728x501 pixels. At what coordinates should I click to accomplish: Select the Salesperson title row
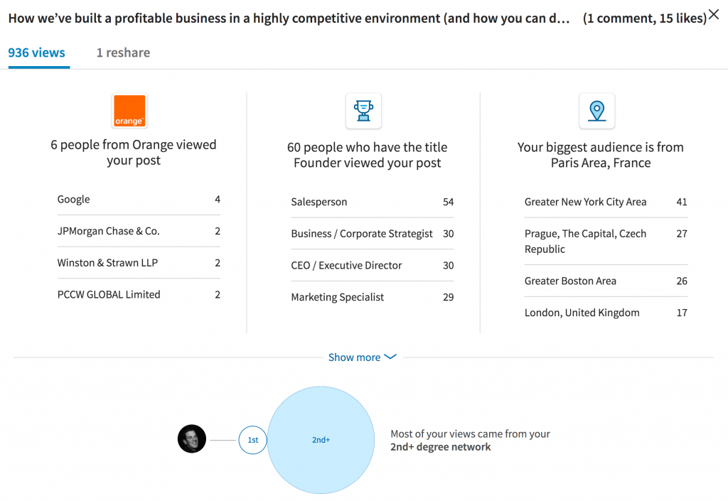click(x=372, y=203)
